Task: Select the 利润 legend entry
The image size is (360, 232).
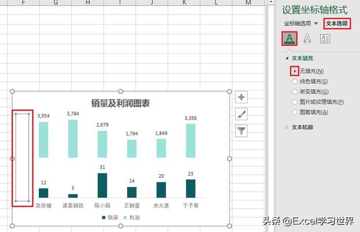Action: pyautogui.click(x=132, y=217)
